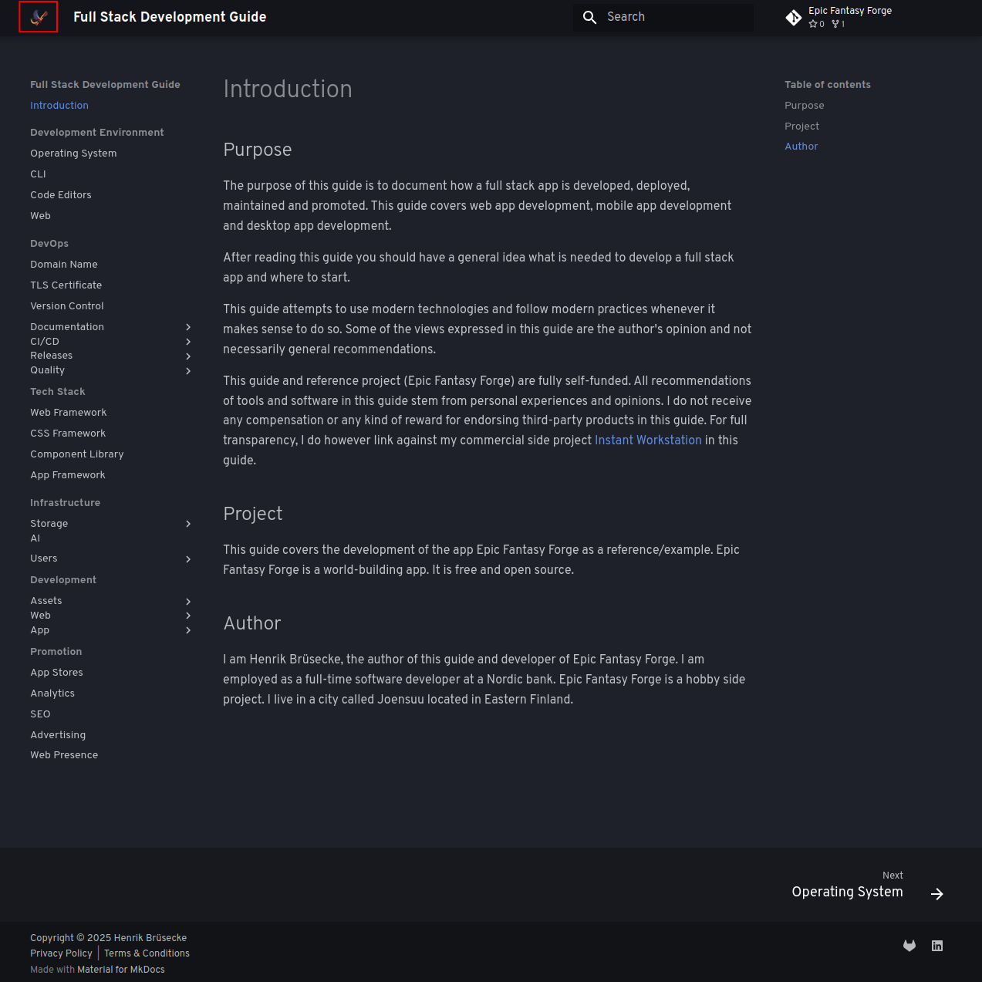The width and height of the screenshot is (982, 982).
Task: Open the Epic Fantasy Forge repository icon
Action: [x=794, y=18]
